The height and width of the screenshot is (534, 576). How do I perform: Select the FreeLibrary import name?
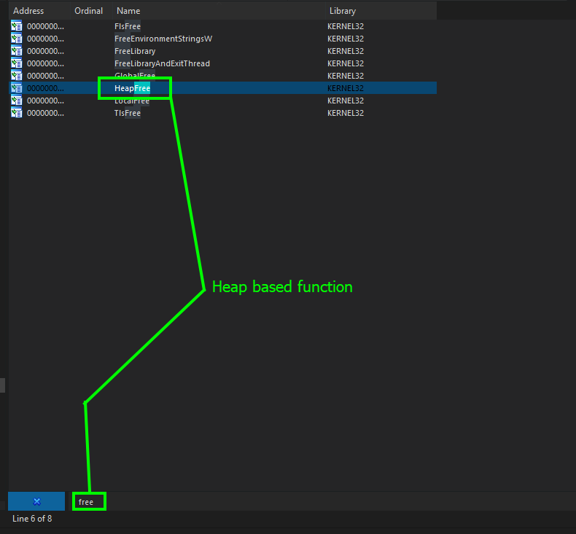135,51
